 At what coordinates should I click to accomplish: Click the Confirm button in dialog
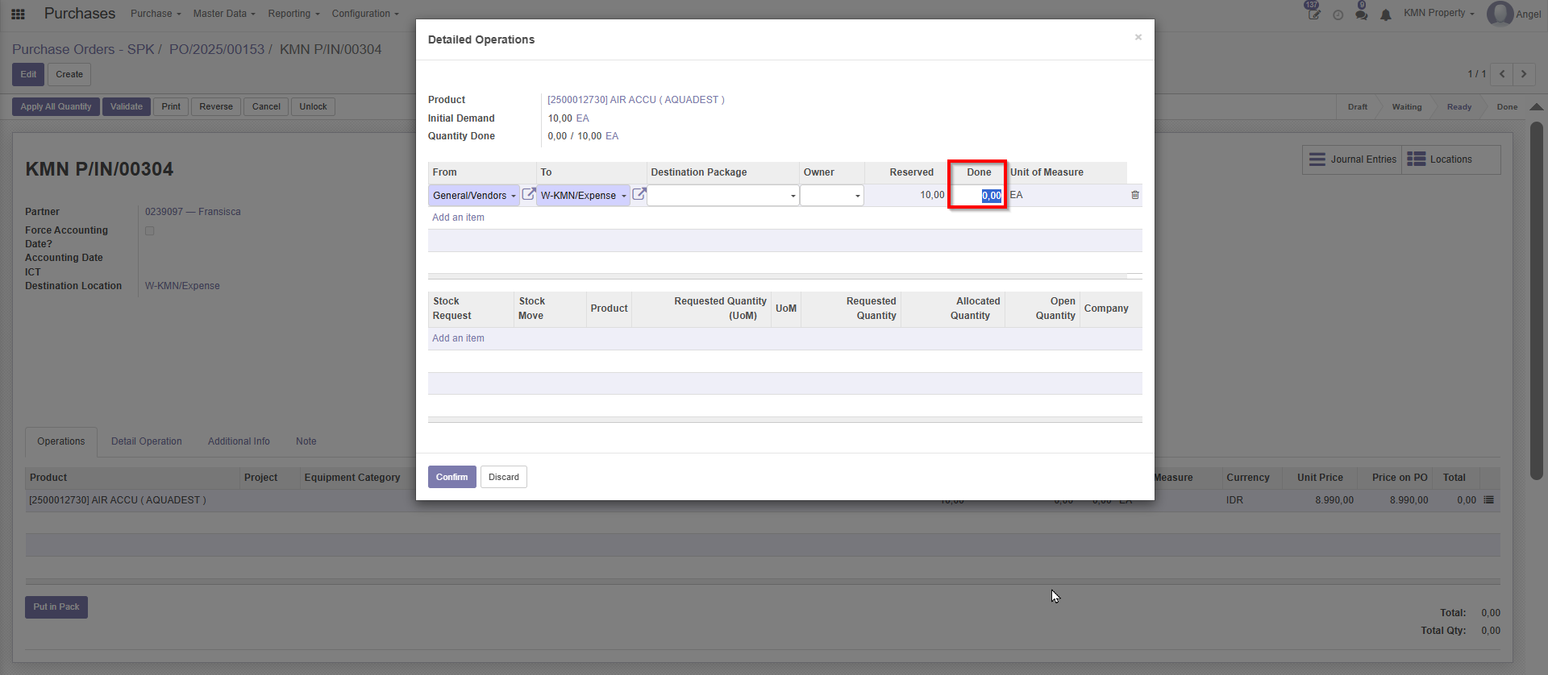coord(452,477)
